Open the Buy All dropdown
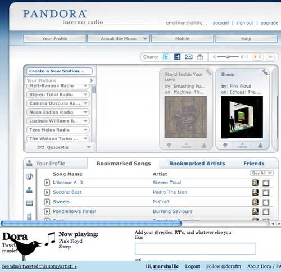The width and height of the screenshot is (281, 272). tap(262, 173)
